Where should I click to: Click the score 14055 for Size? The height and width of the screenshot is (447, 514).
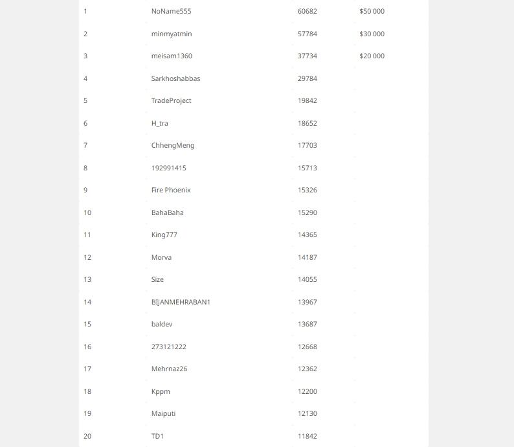click(x=307, y=280)
